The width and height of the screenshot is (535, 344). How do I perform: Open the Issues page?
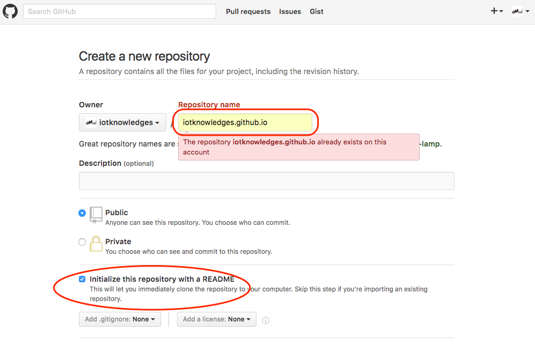click(290, 11)
